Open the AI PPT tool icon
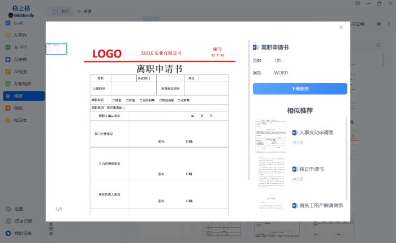 click(x=8, y=47)
